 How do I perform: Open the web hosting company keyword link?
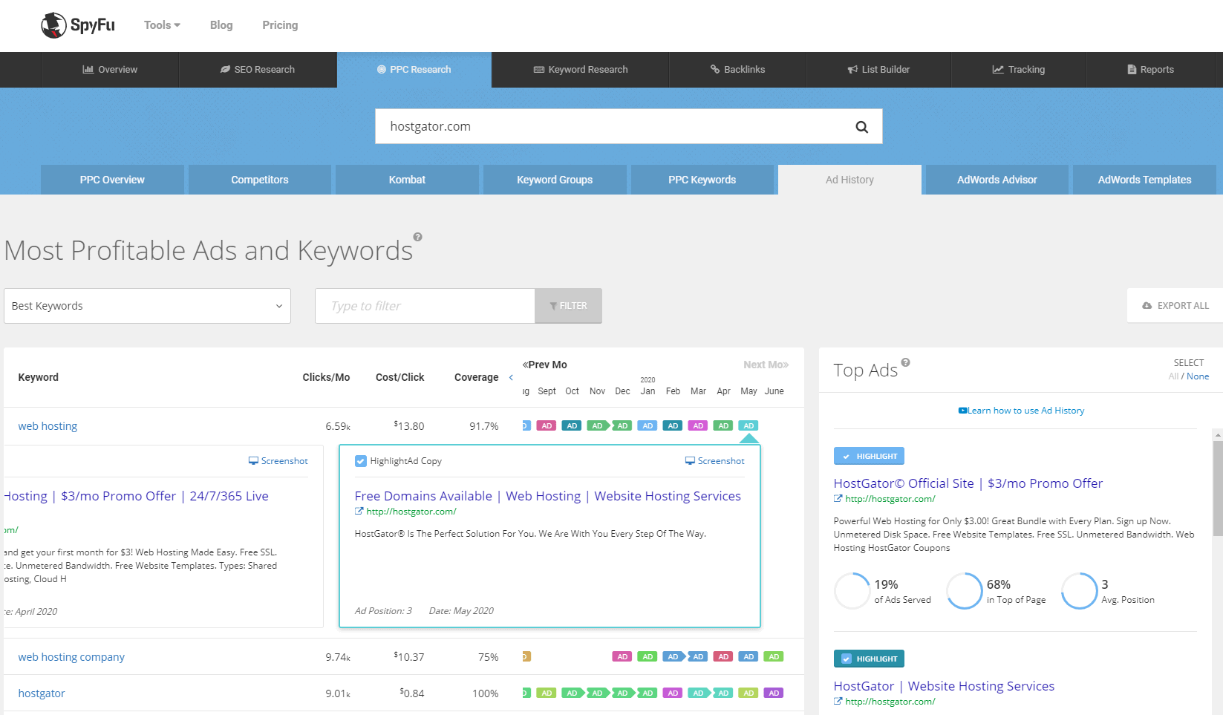tap(71, 657)
